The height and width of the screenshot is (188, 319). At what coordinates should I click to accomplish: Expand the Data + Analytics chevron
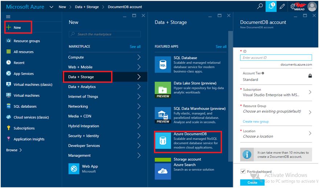[x=139, y=87]
